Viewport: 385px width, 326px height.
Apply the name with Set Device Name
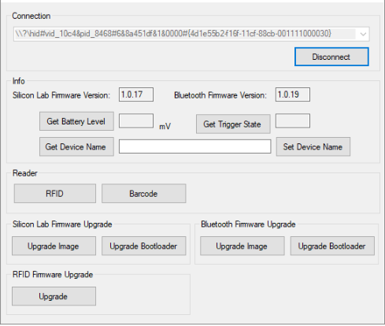click(313, 146)
